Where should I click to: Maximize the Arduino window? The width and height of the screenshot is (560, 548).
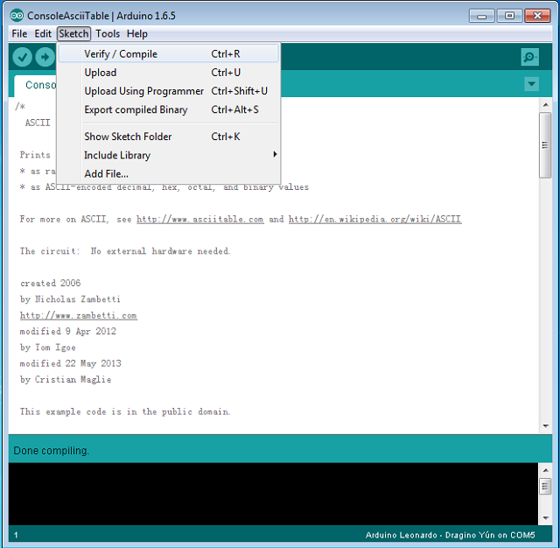pos(509,16)
